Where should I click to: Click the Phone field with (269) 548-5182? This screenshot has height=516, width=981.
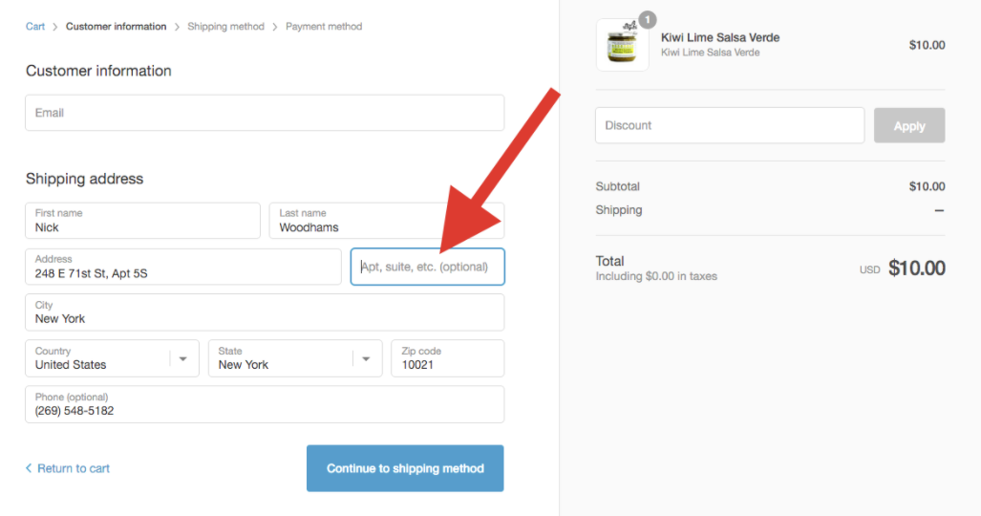[x=265, y=404]
